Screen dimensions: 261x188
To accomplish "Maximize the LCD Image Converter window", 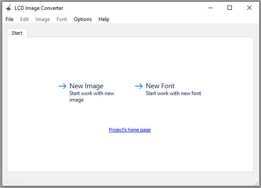I will point(230,8).
